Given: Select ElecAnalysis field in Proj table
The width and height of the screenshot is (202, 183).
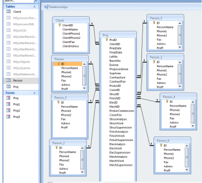Looking at the screenshot, I should pyautogui.click(x=117, y=144).
